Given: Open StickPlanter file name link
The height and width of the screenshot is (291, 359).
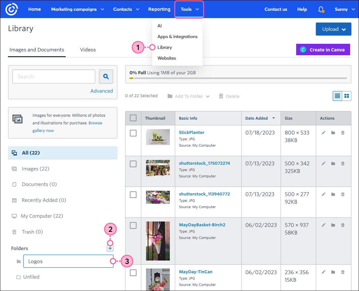Looking at the screenshot, I should 192,132.
